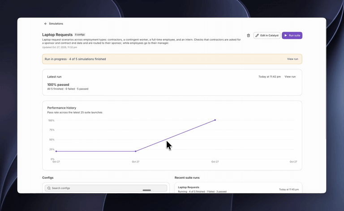Viewport: 344px width, 211px height.
Task: Click the search magnifier icon in configs
Action: coord(49,188)
